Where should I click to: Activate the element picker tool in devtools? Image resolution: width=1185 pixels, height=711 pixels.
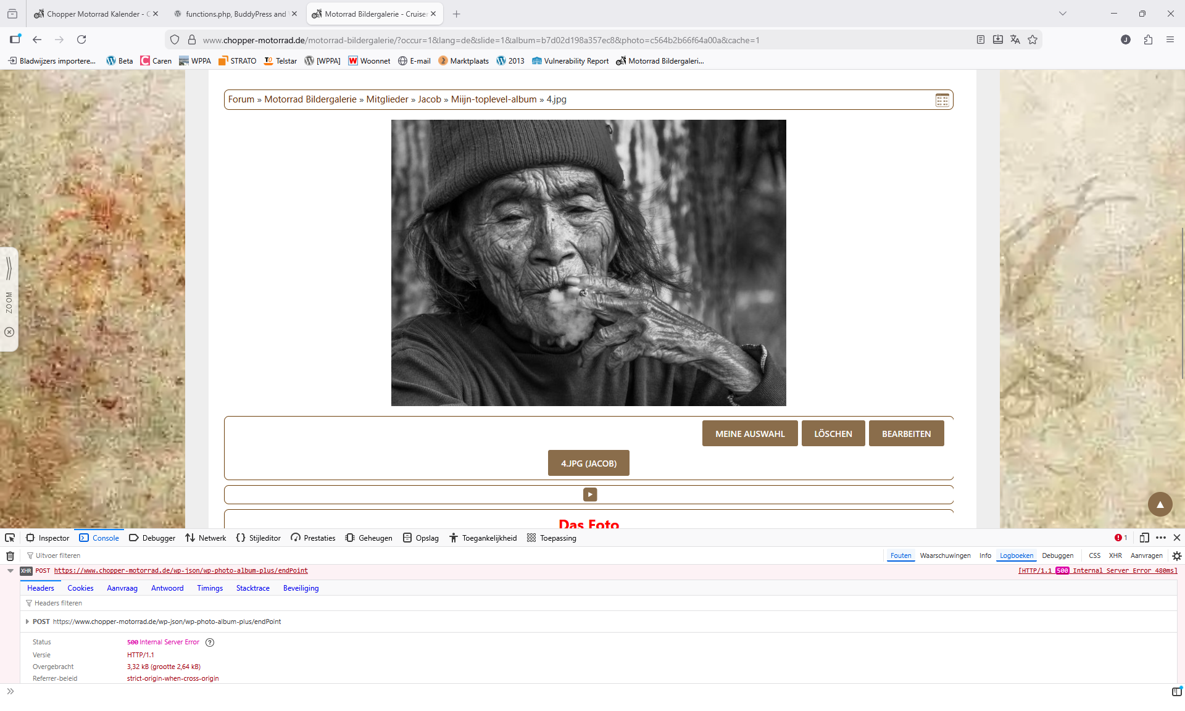pos(10,538)
